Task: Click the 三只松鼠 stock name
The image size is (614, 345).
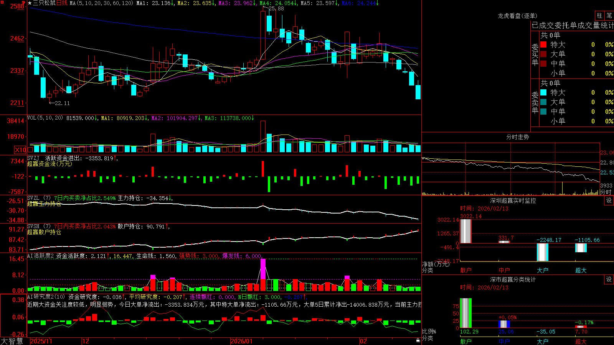Action: pos(44,3)
